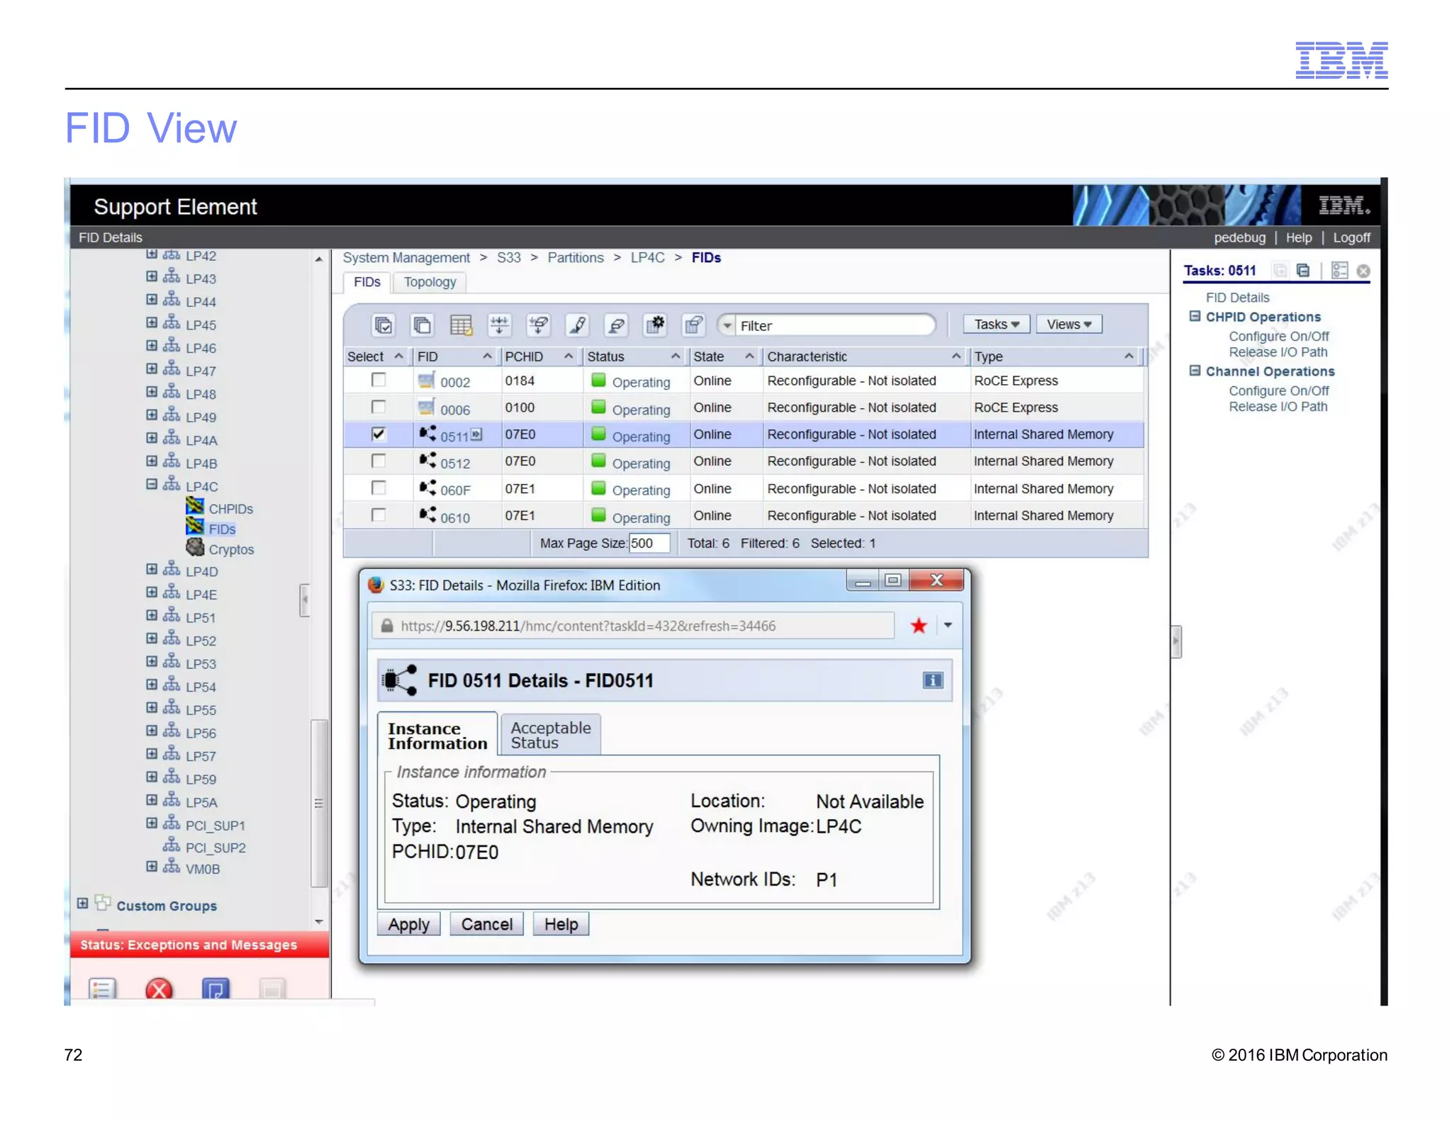Click the Clear Sort eraser icon
Image resolution: width=1452 pixels, height=1121 pixels.
(x=616, y=325)
